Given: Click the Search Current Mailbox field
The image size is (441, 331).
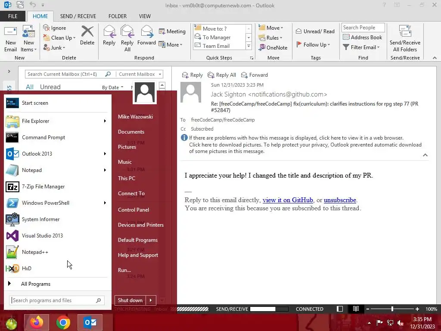Looking at the screenshot, I should [x=65, y=74].
